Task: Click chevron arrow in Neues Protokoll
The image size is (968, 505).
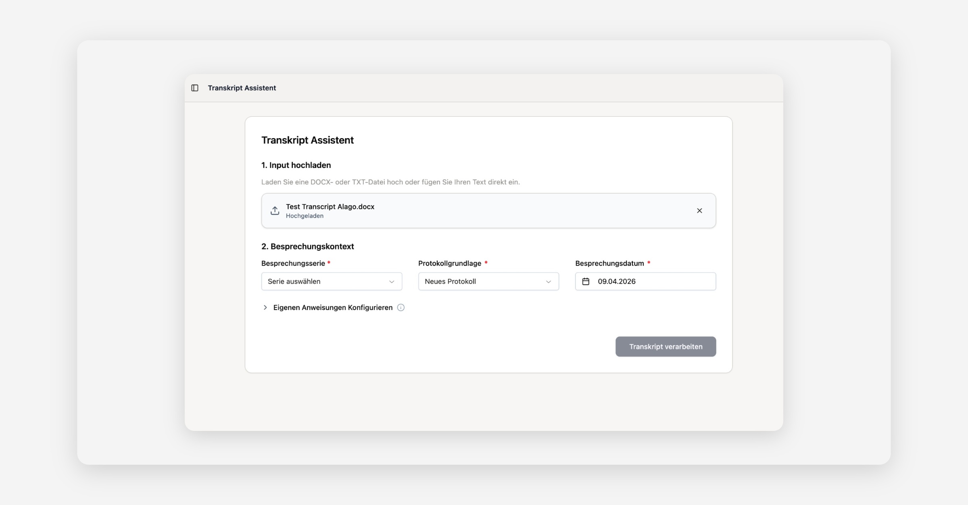Action: [548, 281]
